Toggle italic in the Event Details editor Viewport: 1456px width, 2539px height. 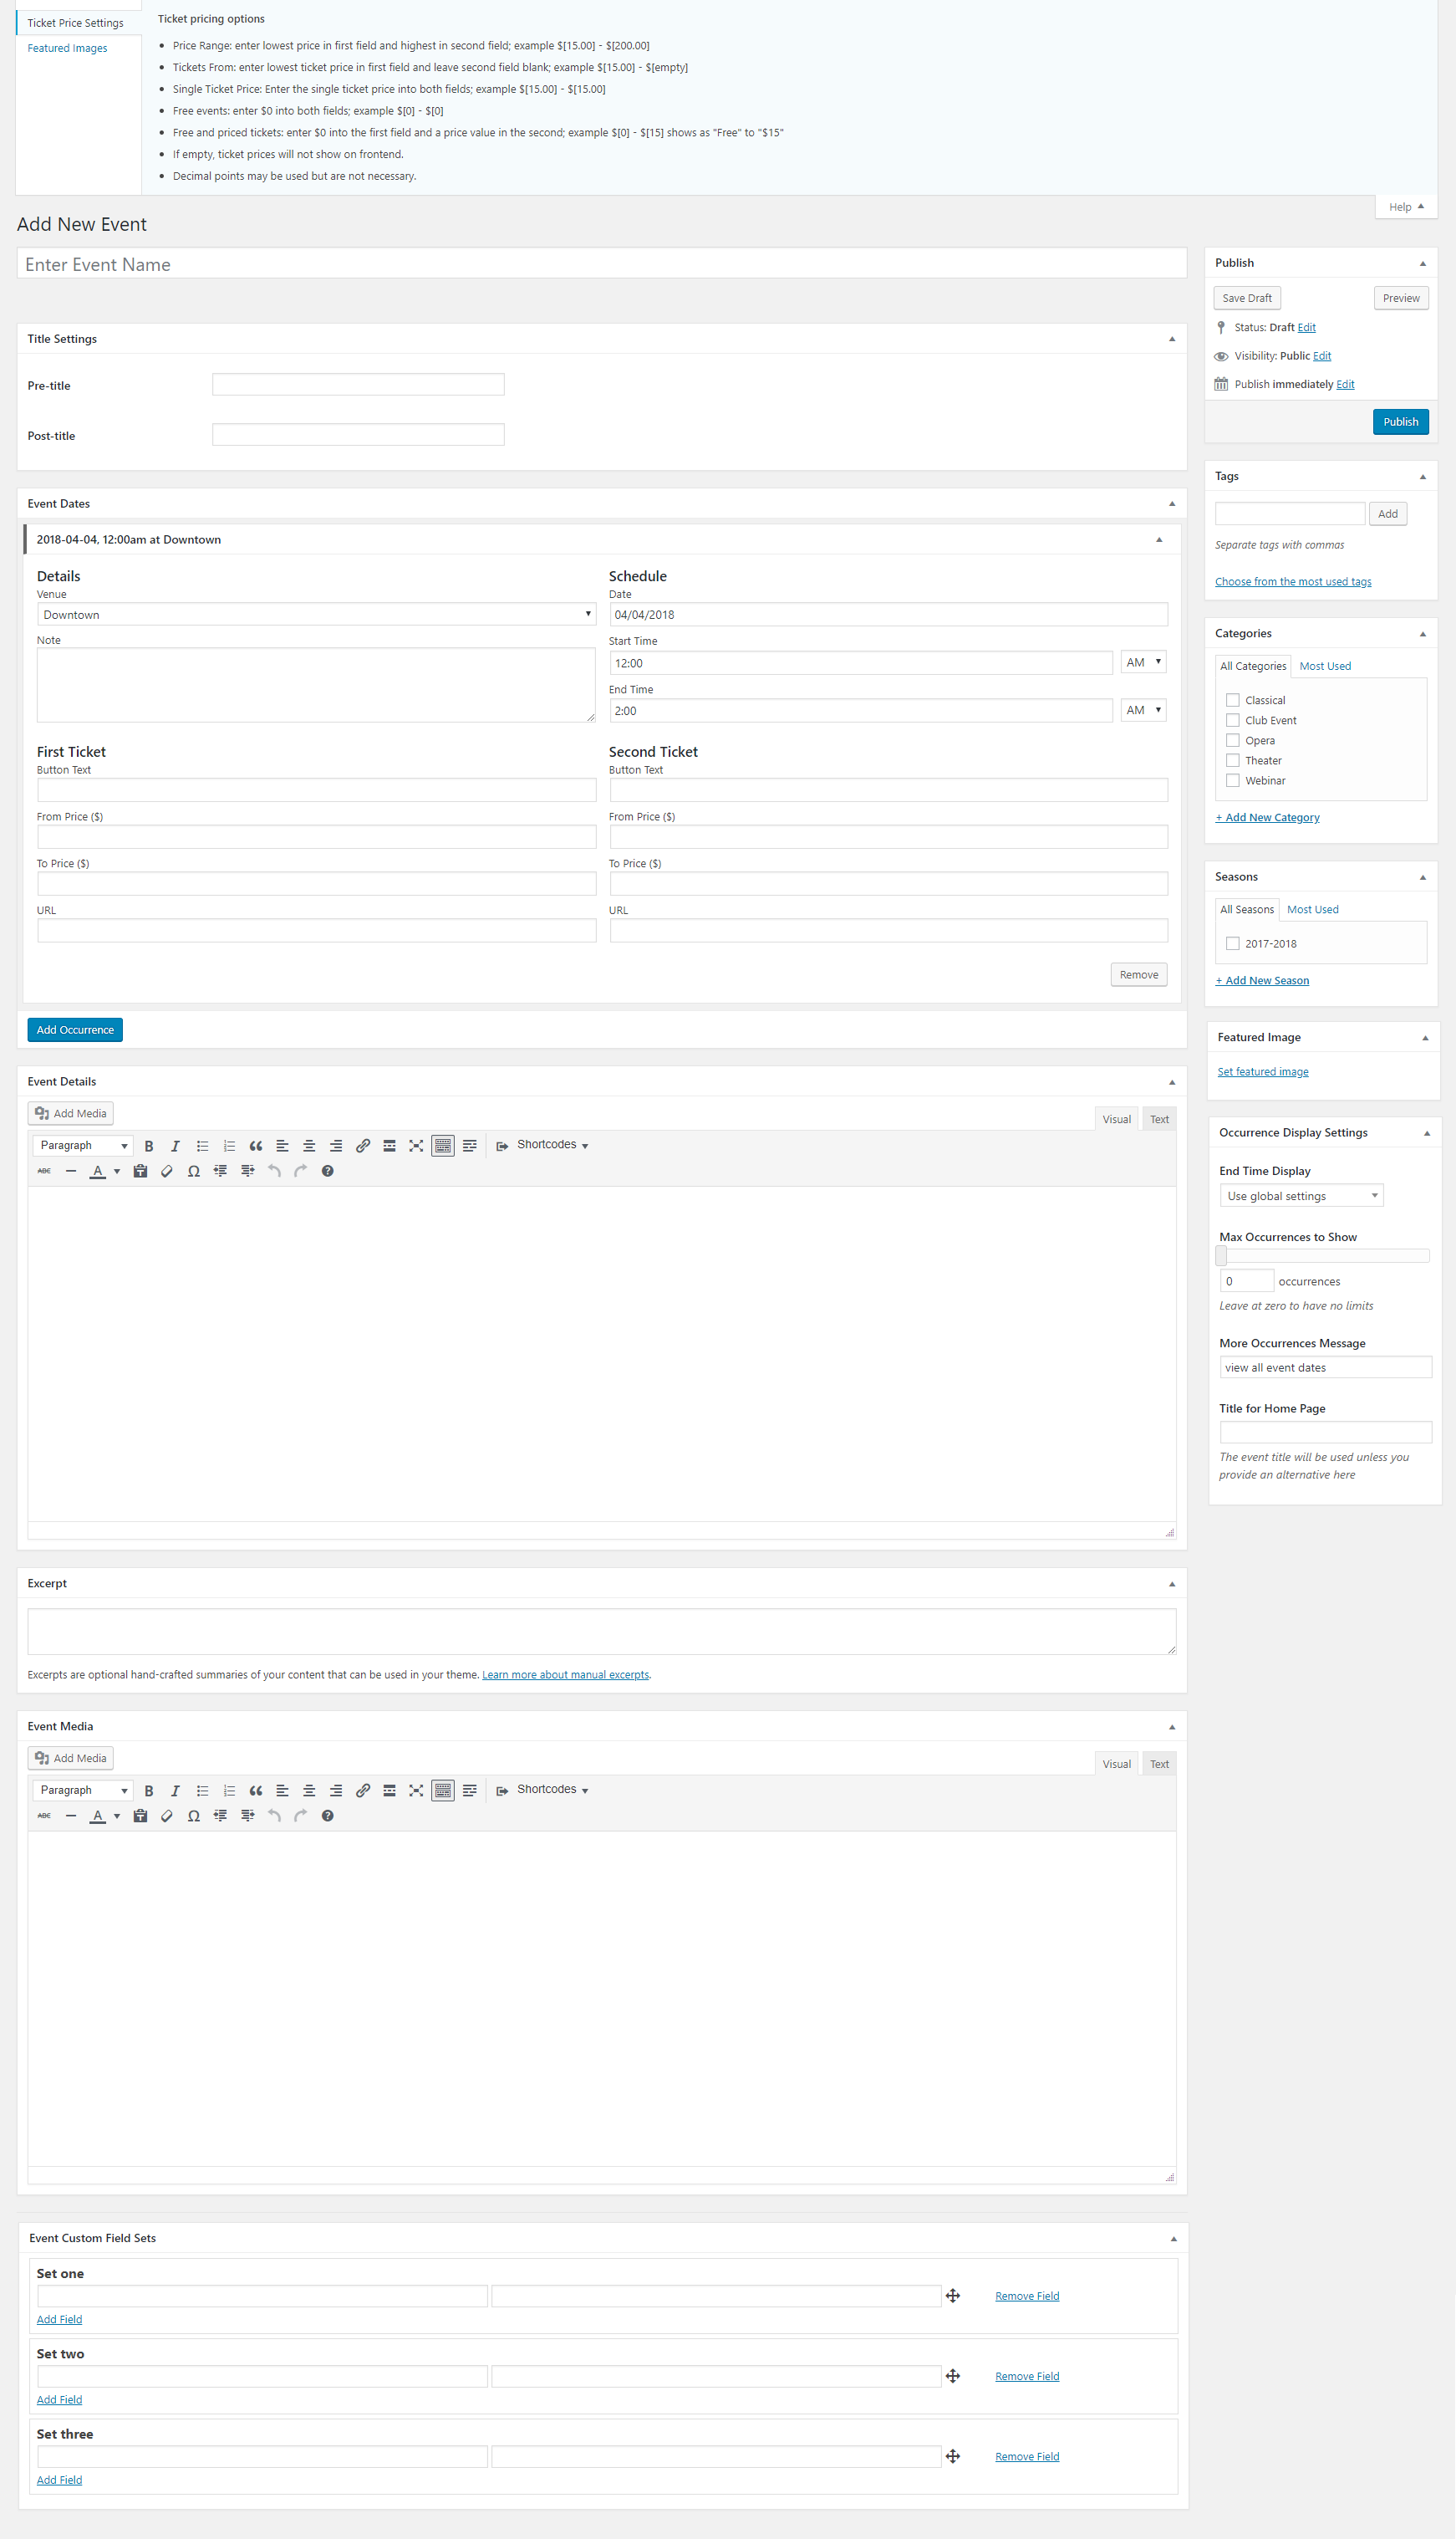click(175, 1146)
